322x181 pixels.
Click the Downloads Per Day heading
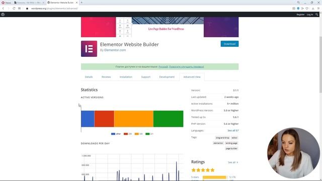95,143
